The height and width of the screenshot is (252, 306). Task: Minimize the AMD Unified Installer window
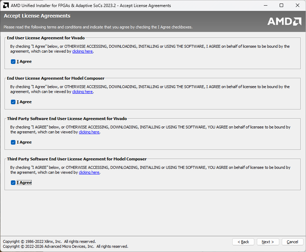pyautogui.click(x=265, y=6)
